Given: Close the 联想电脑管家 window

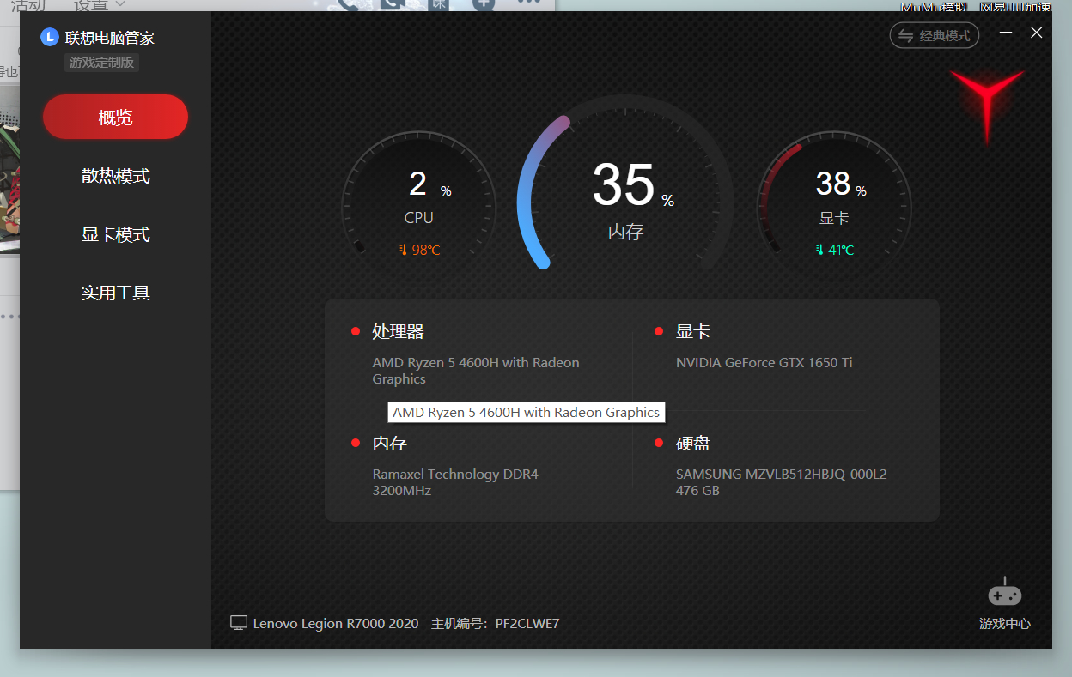Looking at the screenshot, I should 1037,33.
